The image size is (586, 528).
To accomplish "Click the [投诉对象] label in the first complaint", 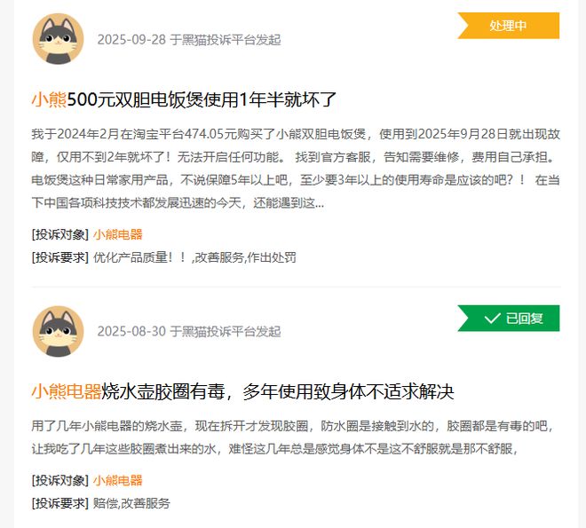I will click(59, 234).
